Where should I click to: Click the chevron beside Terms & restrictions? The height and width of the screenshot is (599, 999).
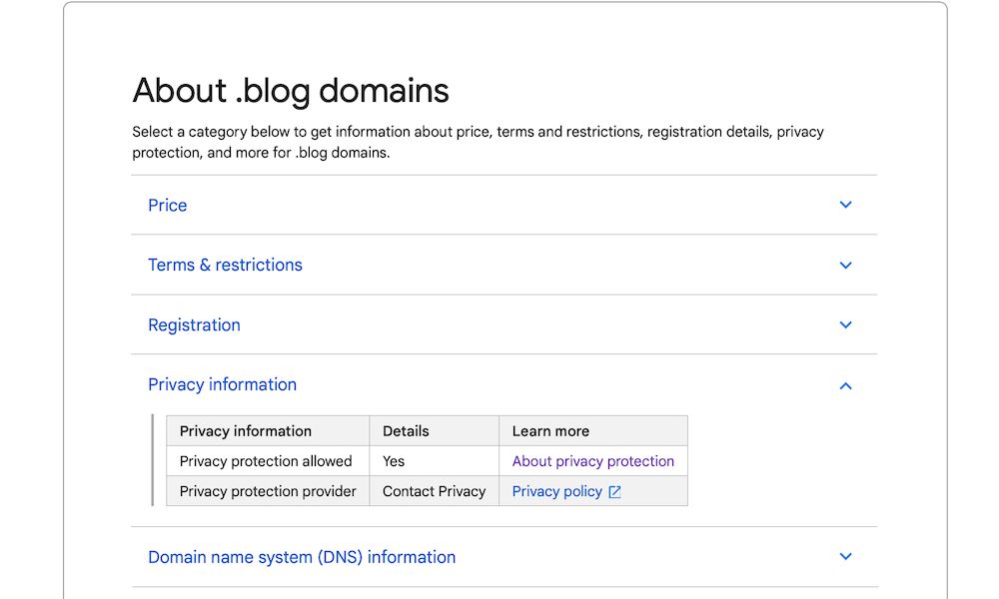click(845, 265)
